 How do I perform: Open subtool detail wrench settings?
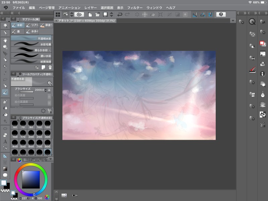pos(50,111)
